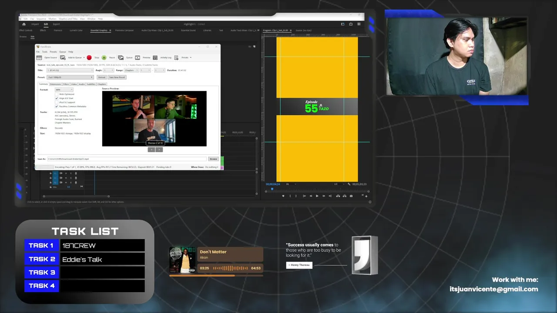The width and height of the screenshot is (557, 313).
Task: Toggle voice-over record mic on track A1
Action: click(76, 173)
